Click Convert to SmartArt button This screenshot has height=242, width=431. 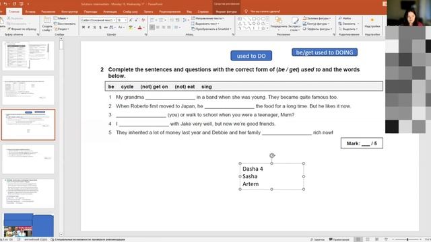[211, 29]
